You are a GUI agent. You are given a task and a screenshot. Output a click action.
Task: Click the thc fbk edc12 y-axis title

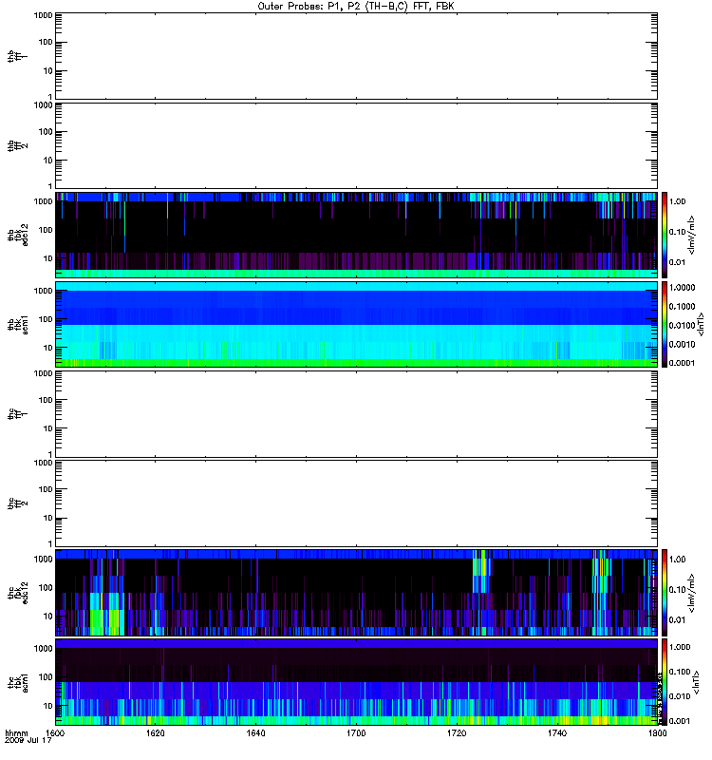click(18, 593)
